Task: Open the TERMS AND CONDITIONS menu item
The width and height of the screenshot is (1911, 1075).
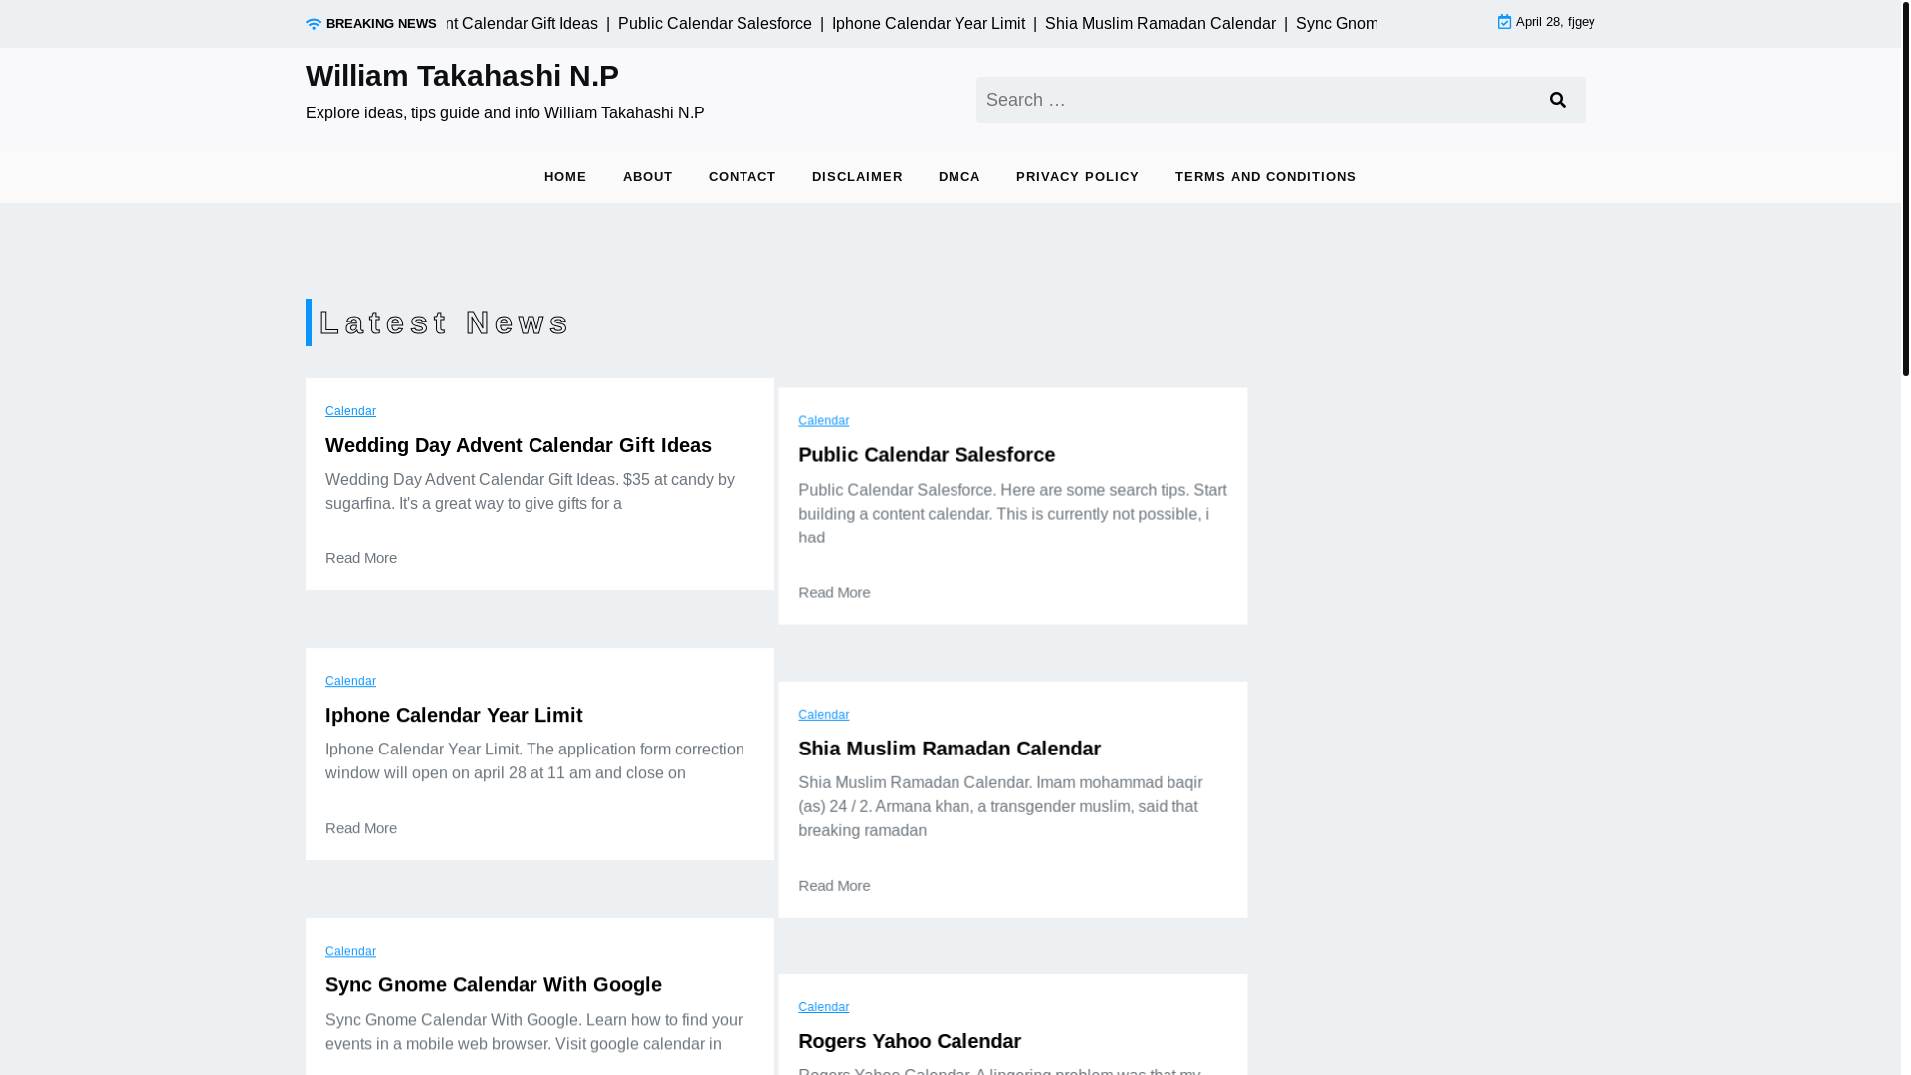Action: pyautogui.click(x=1266, y=177)
